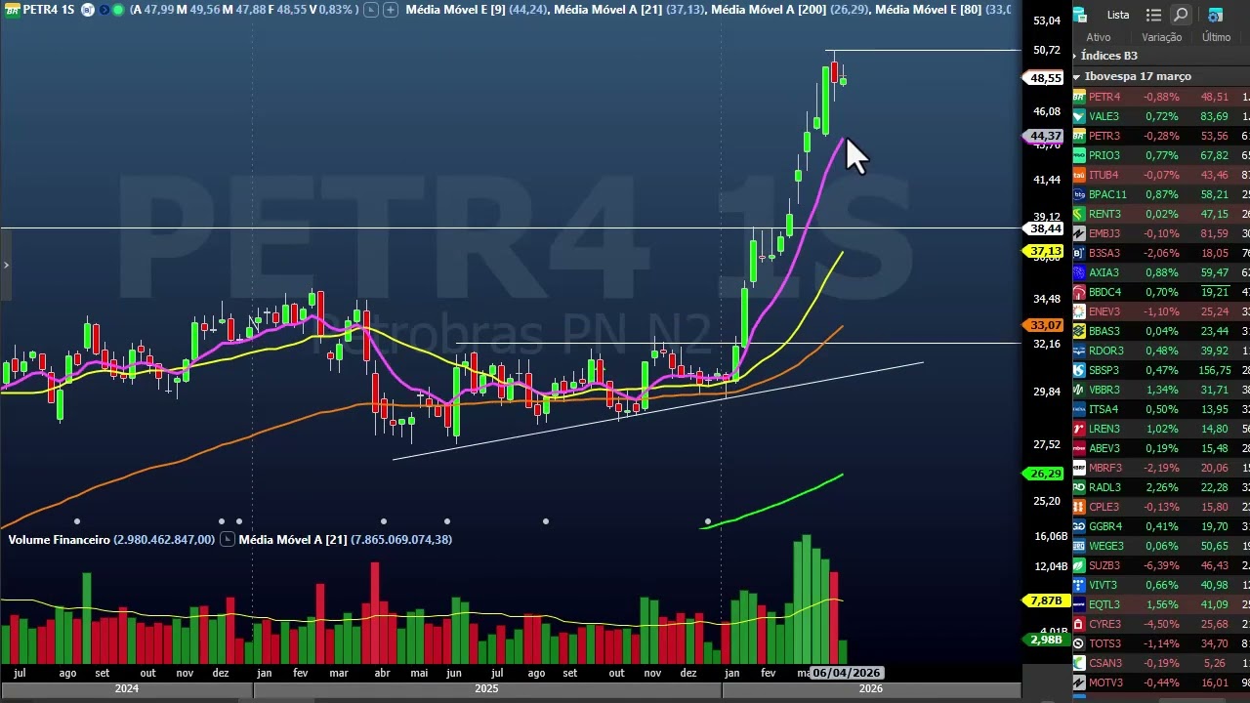
Task: Click the AXIA3 row logo icon
Action: click(1079, 272)
